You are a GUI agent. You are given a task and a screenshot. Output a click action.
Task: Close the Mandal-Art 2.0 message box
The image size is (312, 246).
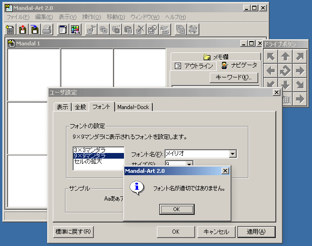225,171
